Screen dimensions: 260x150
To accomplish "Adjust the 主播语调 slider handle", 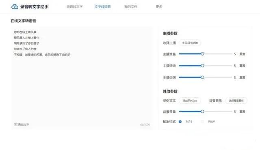I will (x=202, y=77).
